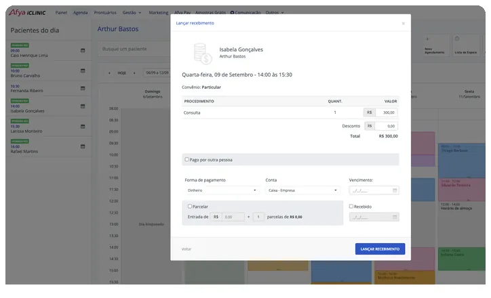Click the Novo Agendamento plus icon
This screenshot has height=298, width=491.
click(x=427, y=39)
